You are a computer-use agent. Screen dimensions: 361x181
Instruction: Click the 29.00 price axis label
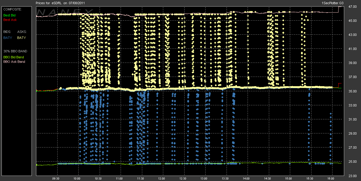tap(352, 133)
